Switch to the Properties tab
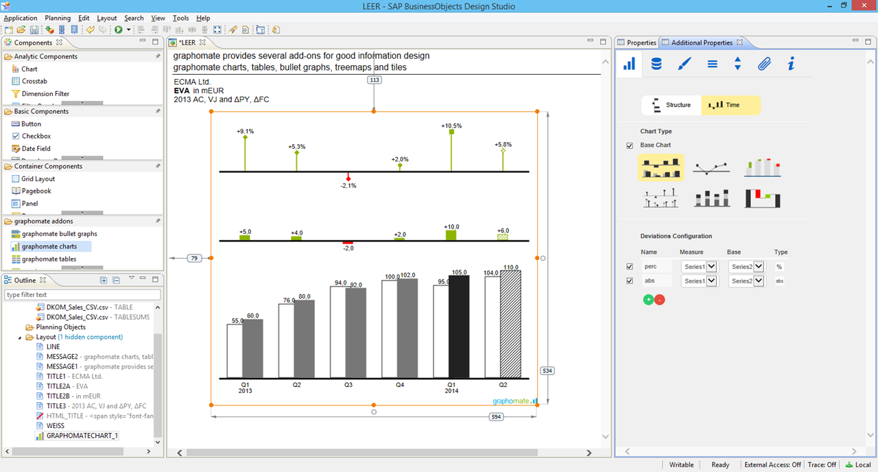This screenshot has height=472, width=878. pyautogui.click(x=637, y=43)
